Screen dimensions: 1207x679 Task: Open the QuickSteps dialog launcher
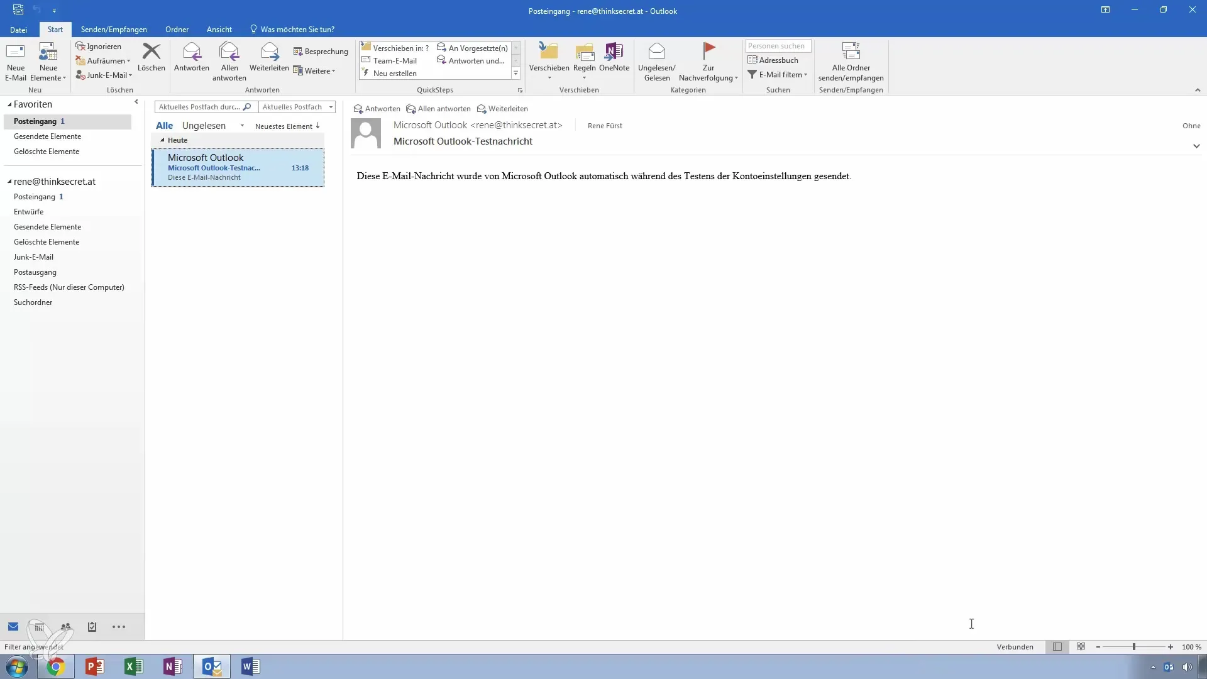click(x=520, y=91)
